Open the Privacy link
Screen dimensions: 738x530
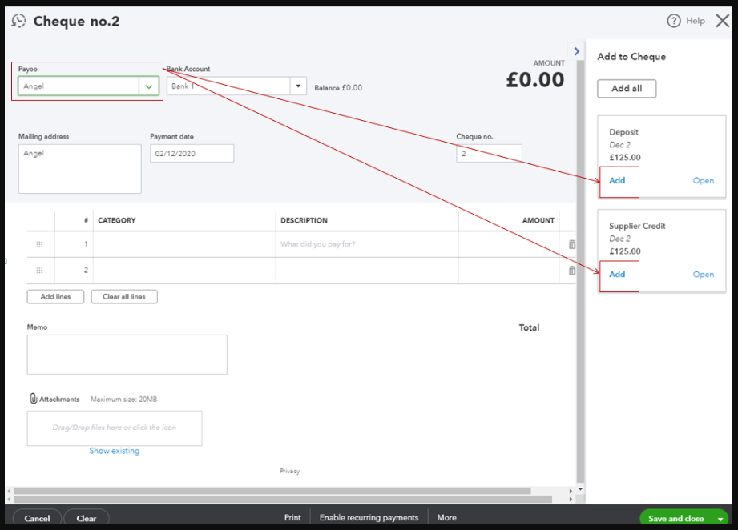289,471
